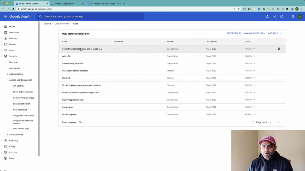Expand the Authentication sidebar item

[8, 74]
